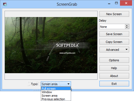Pick Previous selection capture type
The height and width of the screenshot is (101, 134).
click(56, 99)
